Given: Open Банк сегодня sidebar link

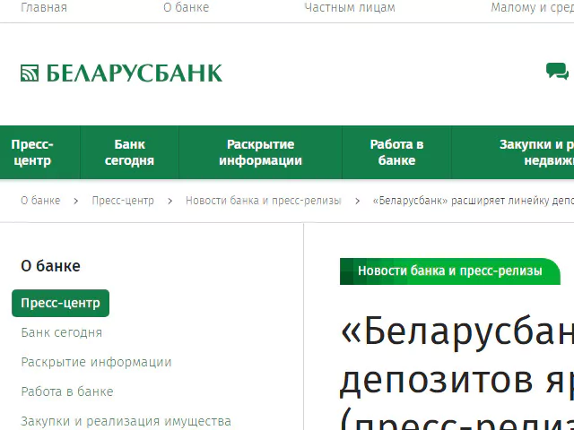Looking at the screenshot, I should [x=62, y=332].
